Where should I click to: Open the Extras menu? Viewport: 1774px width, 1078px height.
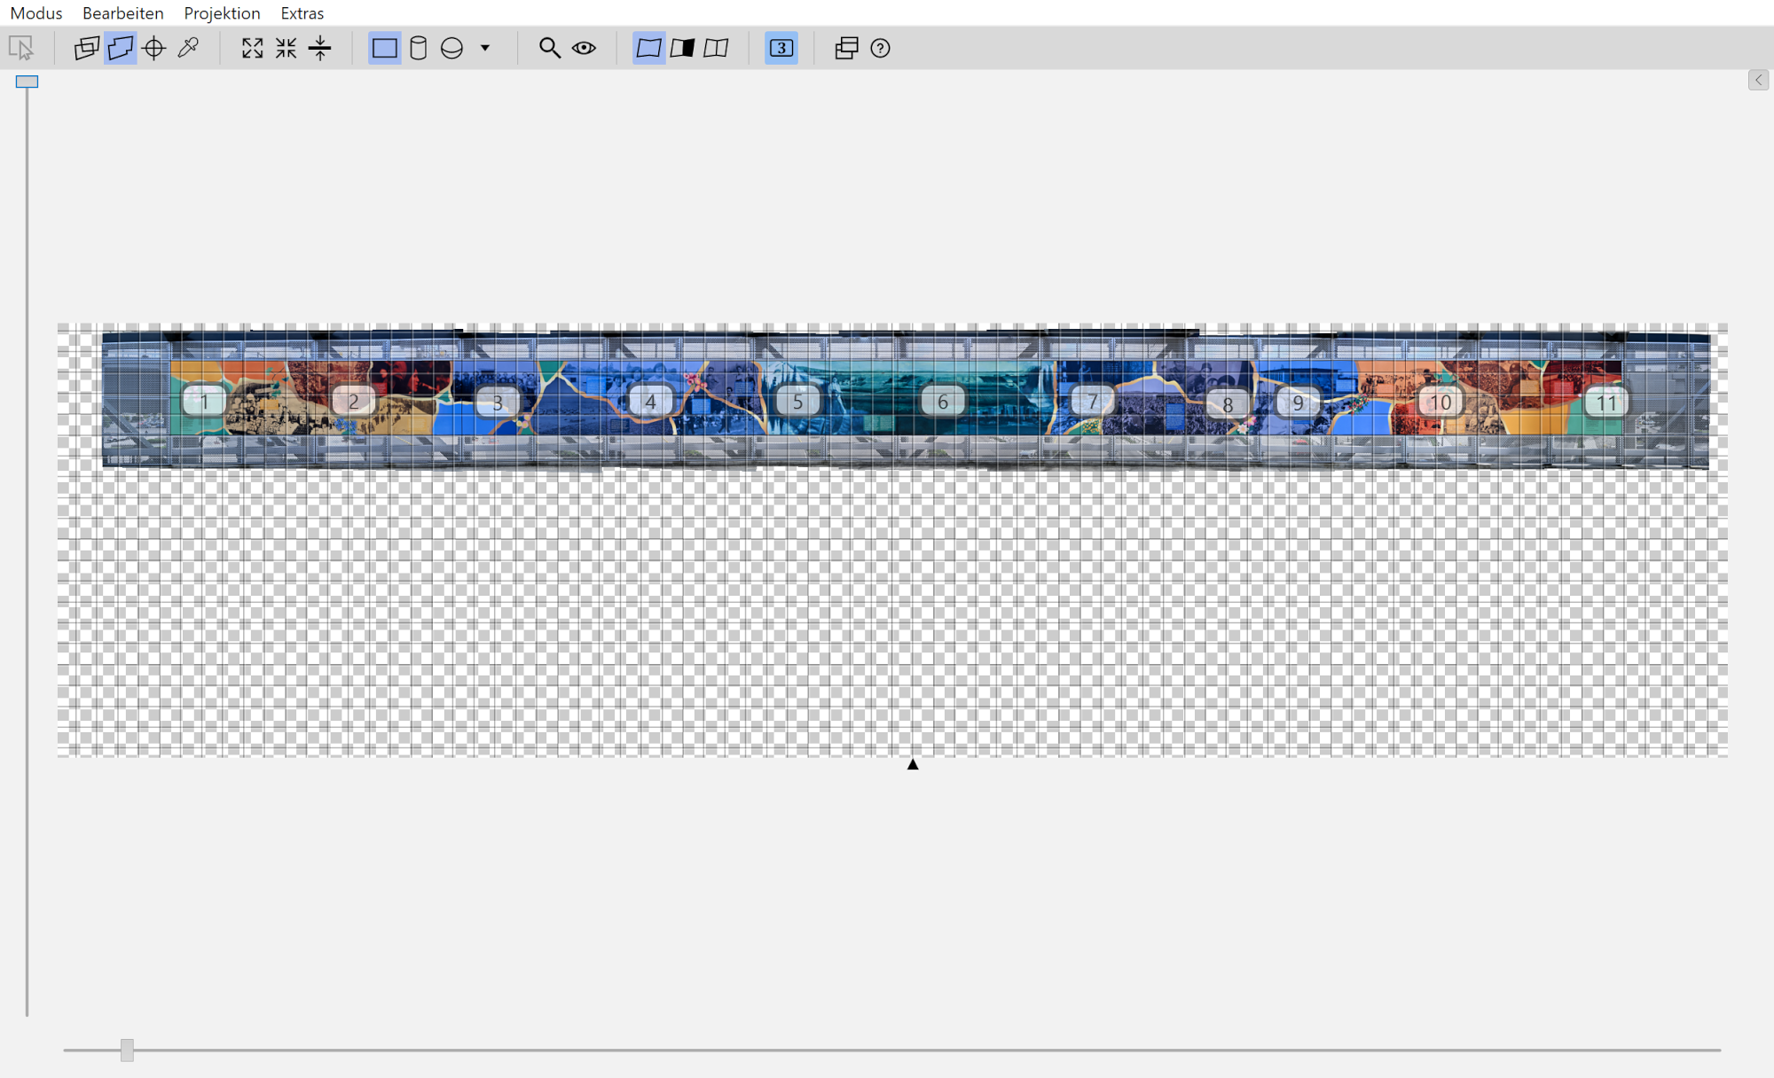pos(302,13)
